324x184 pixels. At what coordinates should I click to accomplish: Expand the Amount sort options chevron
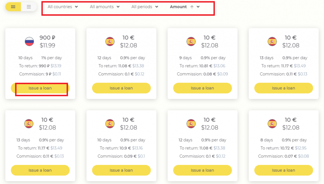point(198,7)
